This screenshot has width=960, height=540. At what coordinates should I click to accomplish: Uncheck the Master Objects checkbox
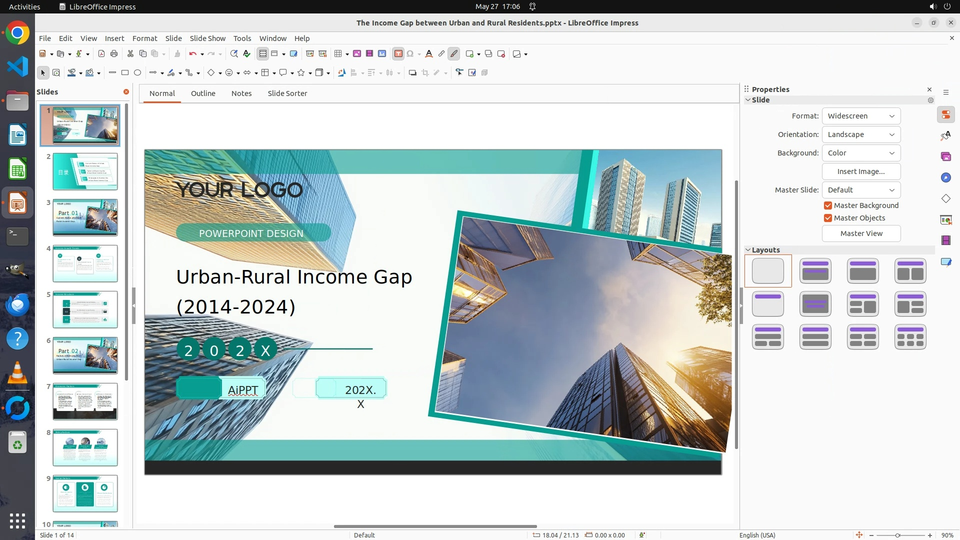coord(828,218)
